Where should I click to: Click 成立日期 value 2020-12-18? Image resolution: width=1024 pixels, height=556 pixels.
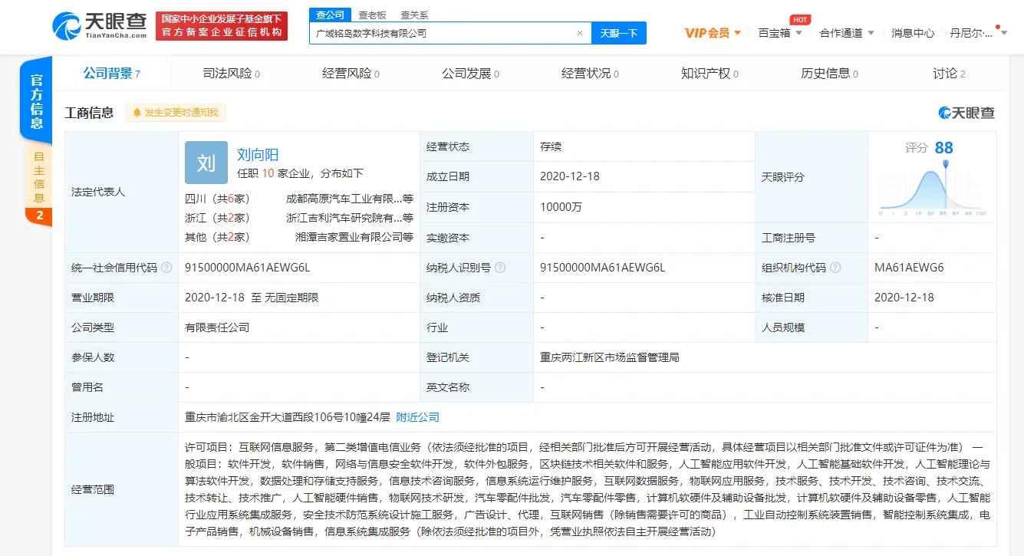(570, 176)
